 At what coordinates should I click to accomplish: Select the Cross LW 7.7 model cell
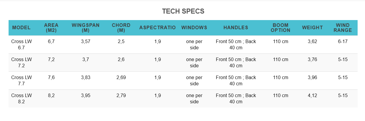22,81
